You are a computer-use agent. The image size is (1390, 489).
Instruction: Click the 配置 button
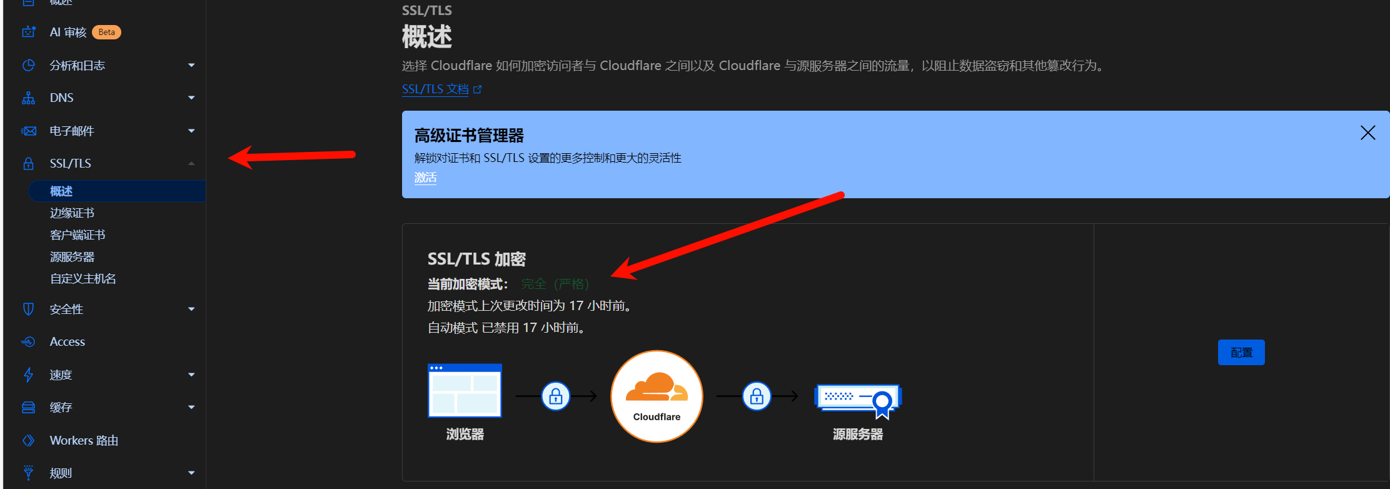point(1241,352)
